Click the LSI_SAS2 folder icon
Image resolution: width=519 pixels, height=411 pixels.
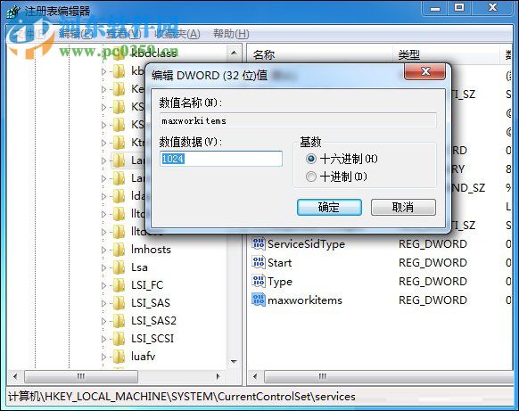[119, 321]
